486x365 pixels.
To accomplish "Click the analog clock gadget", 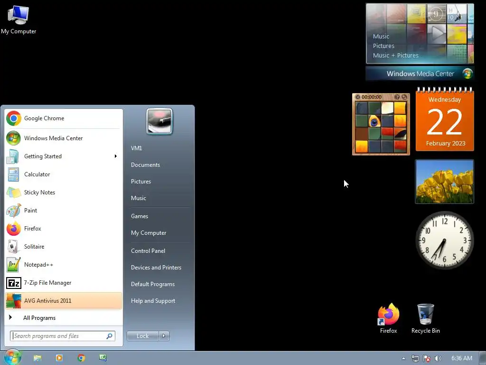I will click(x=444, y=240).
